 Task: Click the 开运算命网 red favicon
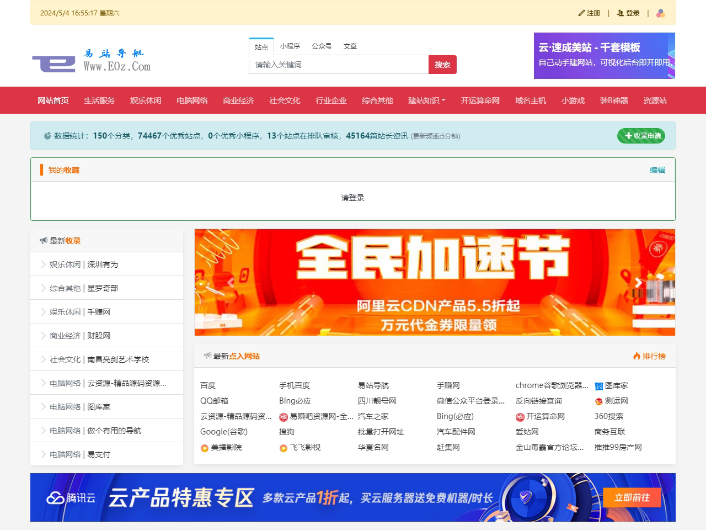click(520, 417)
